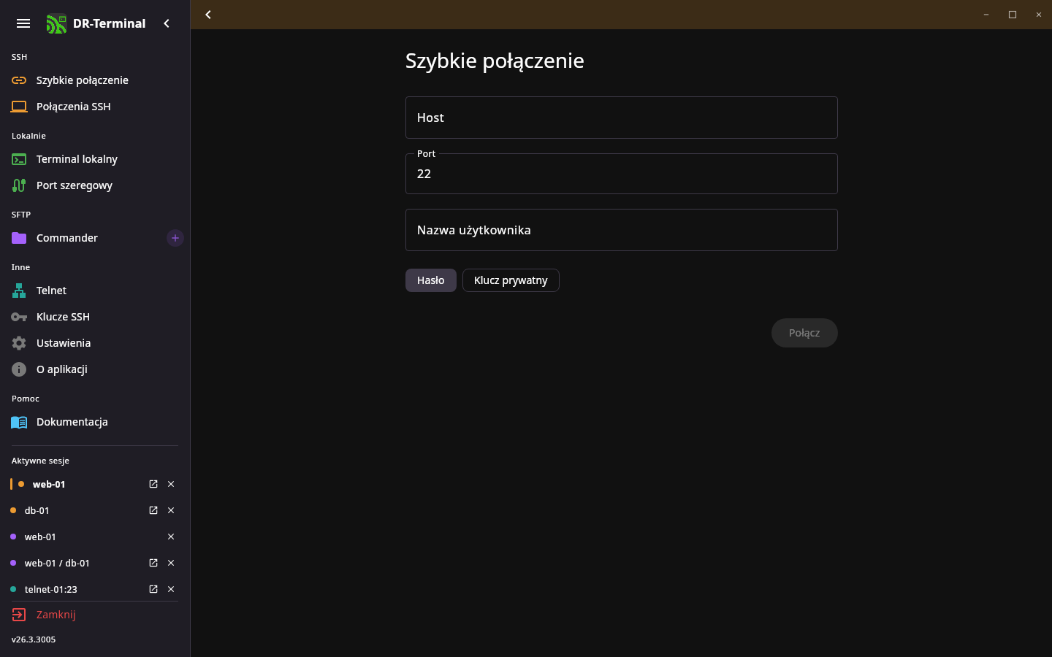Open Commander SFTP
This screenshot has height=657, width=1052.
pyautogui.click(x=86, y=238)
